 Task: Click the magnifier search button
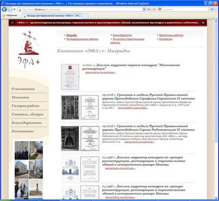click(x=212, y=9)
